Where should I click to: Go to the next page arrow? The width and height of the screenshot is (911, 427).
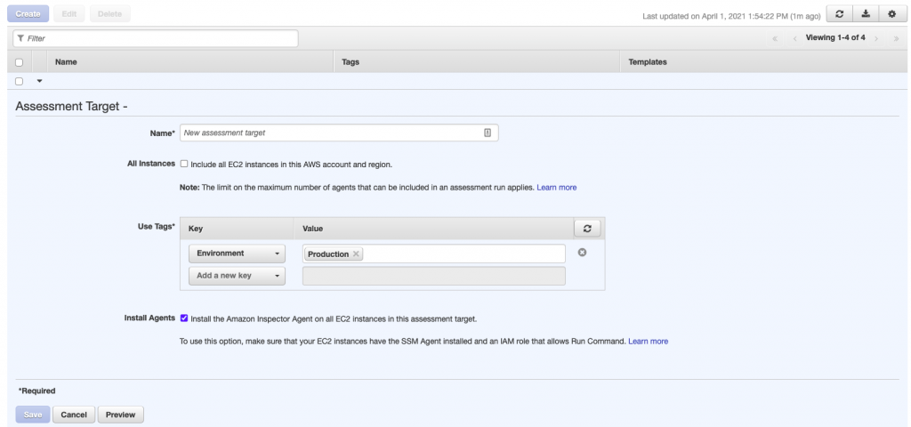[876, 38]
